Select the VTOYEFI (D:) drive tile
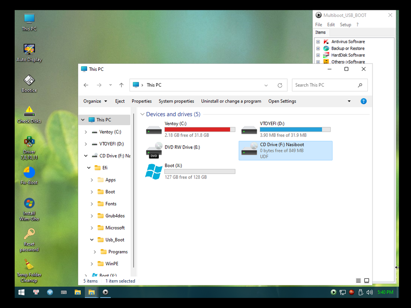 [x=286, y=129]
